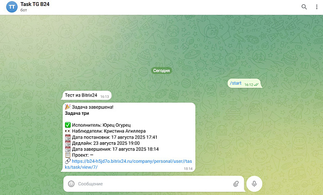Image resolution: width=323 pixels, height=195 pixels.
Task: Click the 18:14 timestamp on task message
Action: click(x=188, y=169)
